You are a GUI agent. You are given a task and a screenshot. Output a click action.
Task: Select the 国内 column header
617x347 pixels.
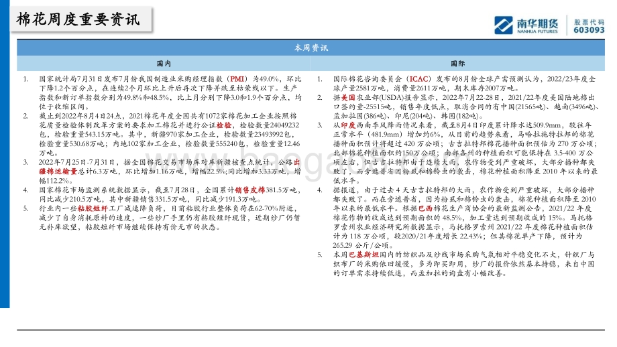[164, 63]
